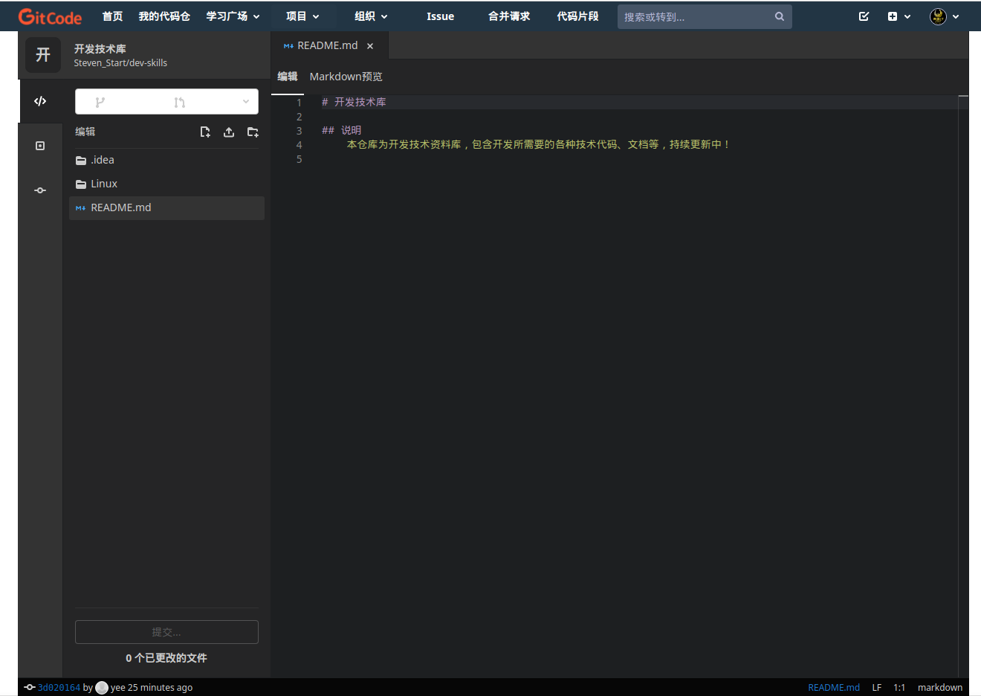Click README.md link in status bar
This screenshot has width=981, height=696.
[x=834, y=688]
